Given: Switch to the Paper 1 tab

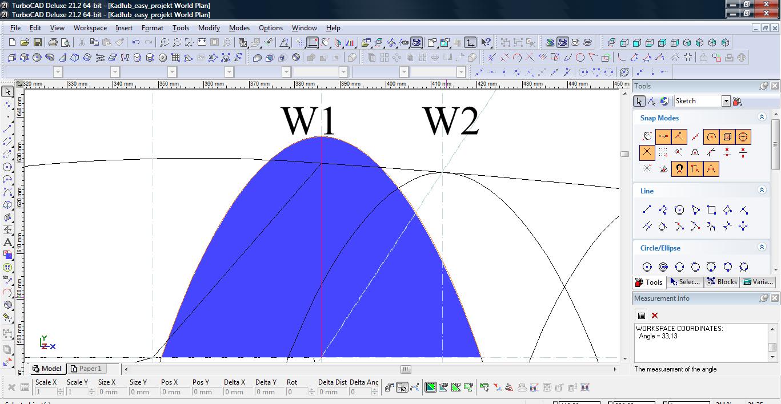Looking at the screenshot, I should (x=86, y=369).
